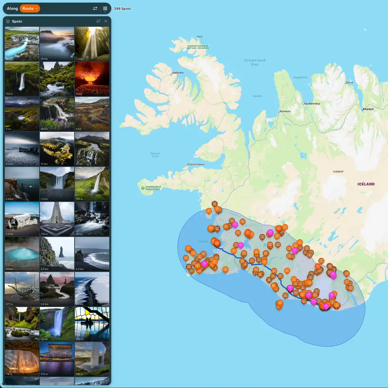The image size is (388, 388).
Task: Open waterfall with purple lupines, 30 km
Action: (x=57, y=114)
